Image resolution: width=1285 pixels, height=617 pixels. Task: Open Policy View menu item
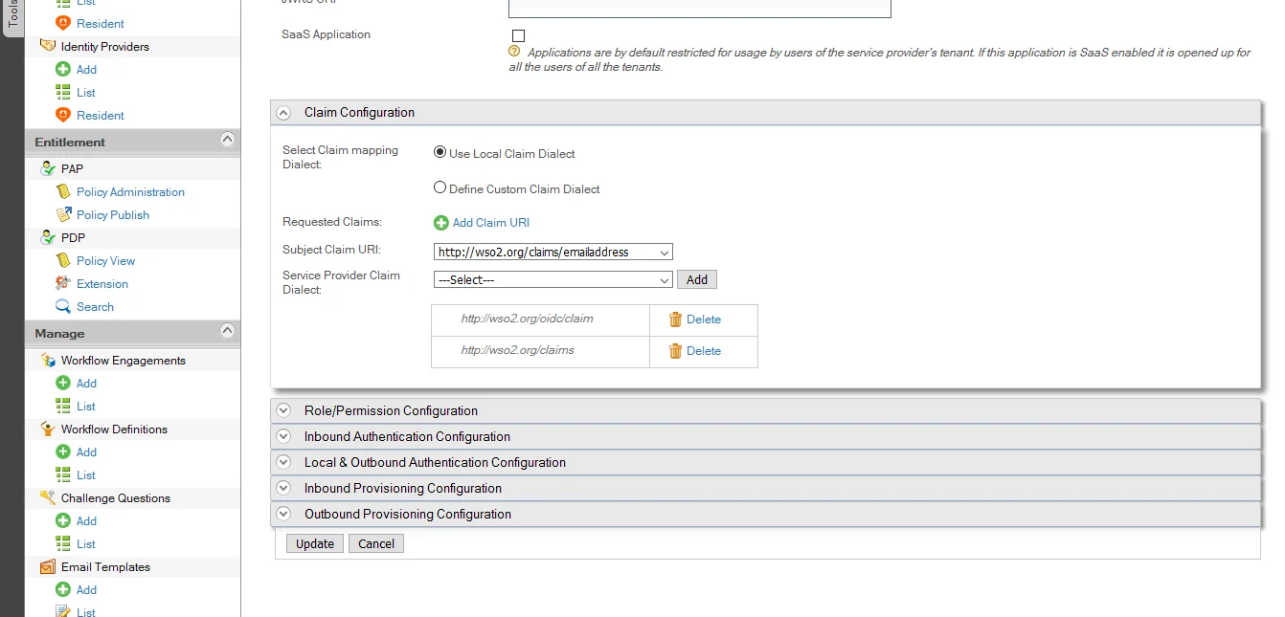[x=105, y=260]
